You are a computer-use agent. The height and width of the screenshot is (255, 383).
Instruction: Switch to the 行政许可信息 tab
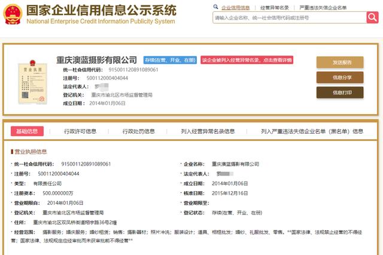point(80,131)
